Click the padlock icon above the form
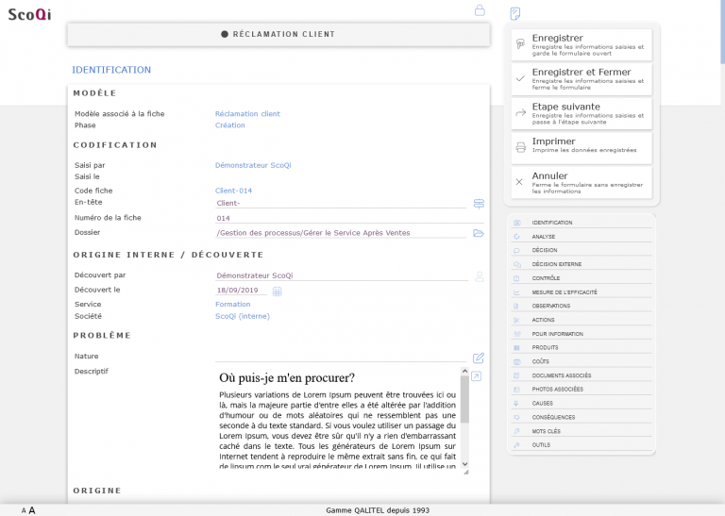This screenshot has height=516, width=725. pos(480,10)
